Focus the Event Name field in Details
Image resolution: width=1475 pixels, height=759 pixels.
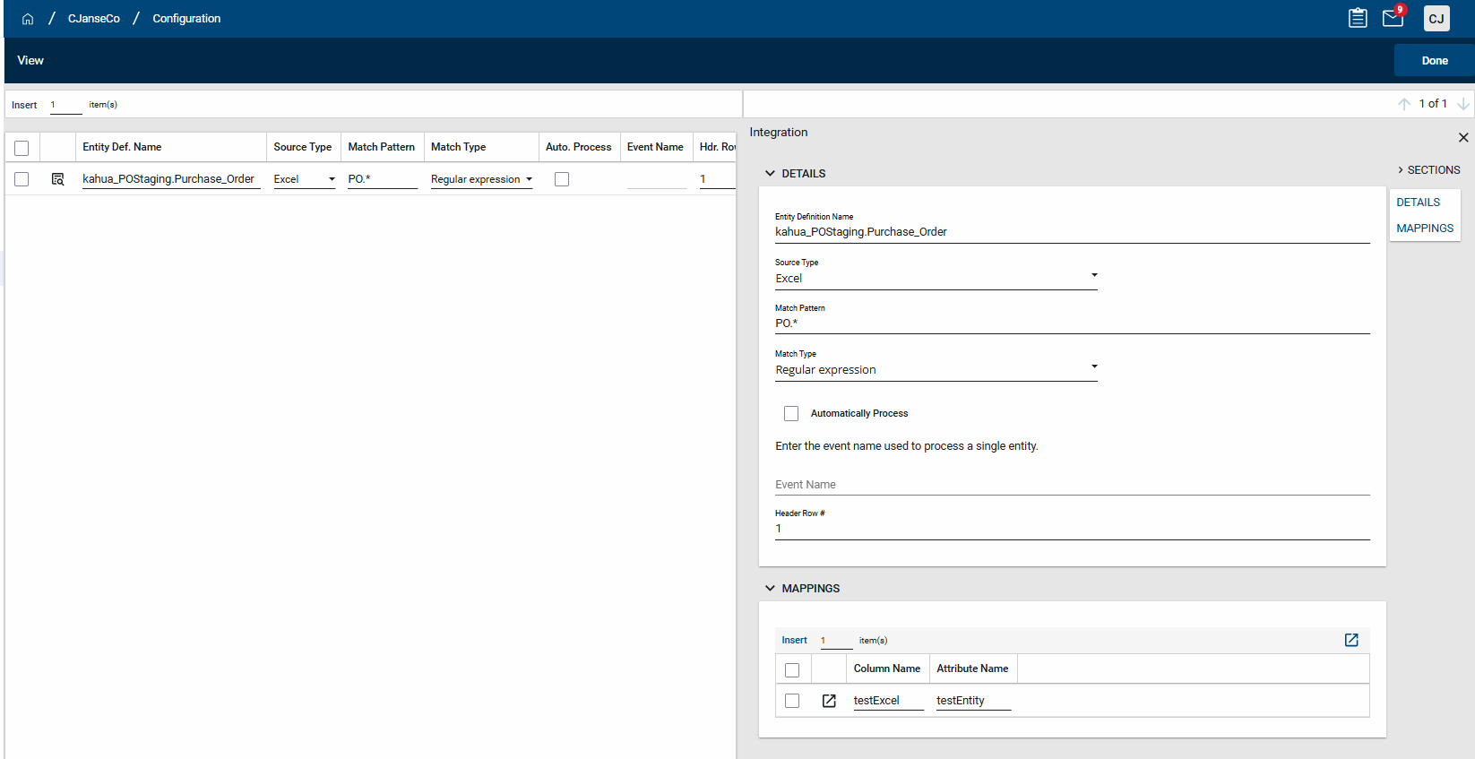1073,485
